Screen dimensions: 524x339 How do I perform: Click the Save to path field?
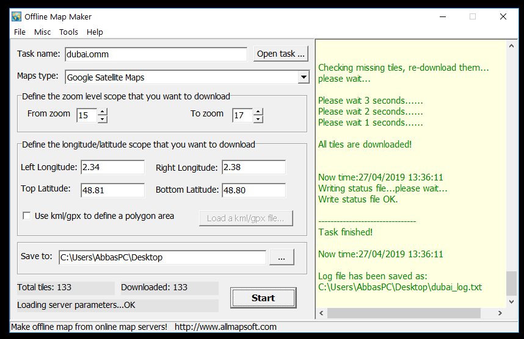coord(162,257)
